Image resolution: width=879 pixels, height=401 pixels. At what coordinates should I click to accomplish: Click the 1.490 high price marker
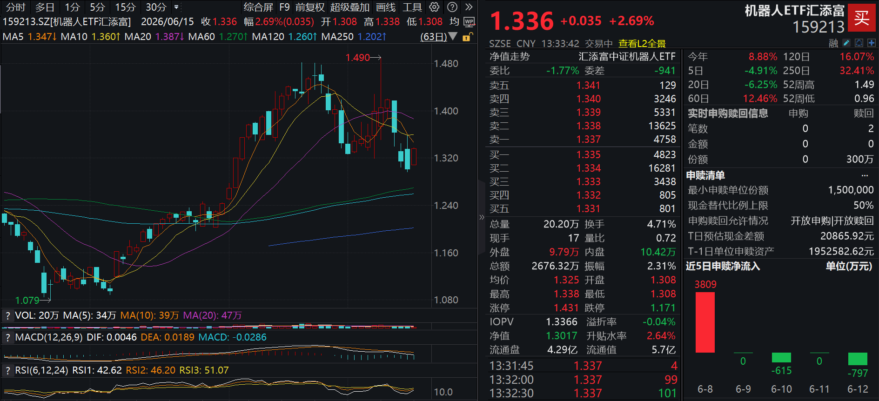(x=357, y=58)
